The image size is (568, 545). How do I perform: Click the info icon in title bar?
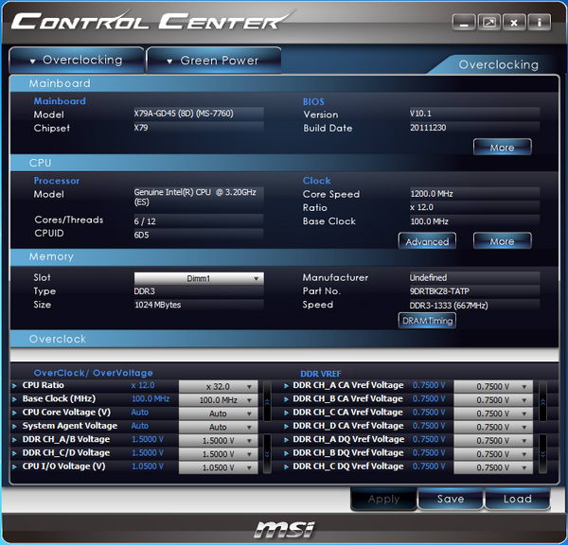coord(539,23)
